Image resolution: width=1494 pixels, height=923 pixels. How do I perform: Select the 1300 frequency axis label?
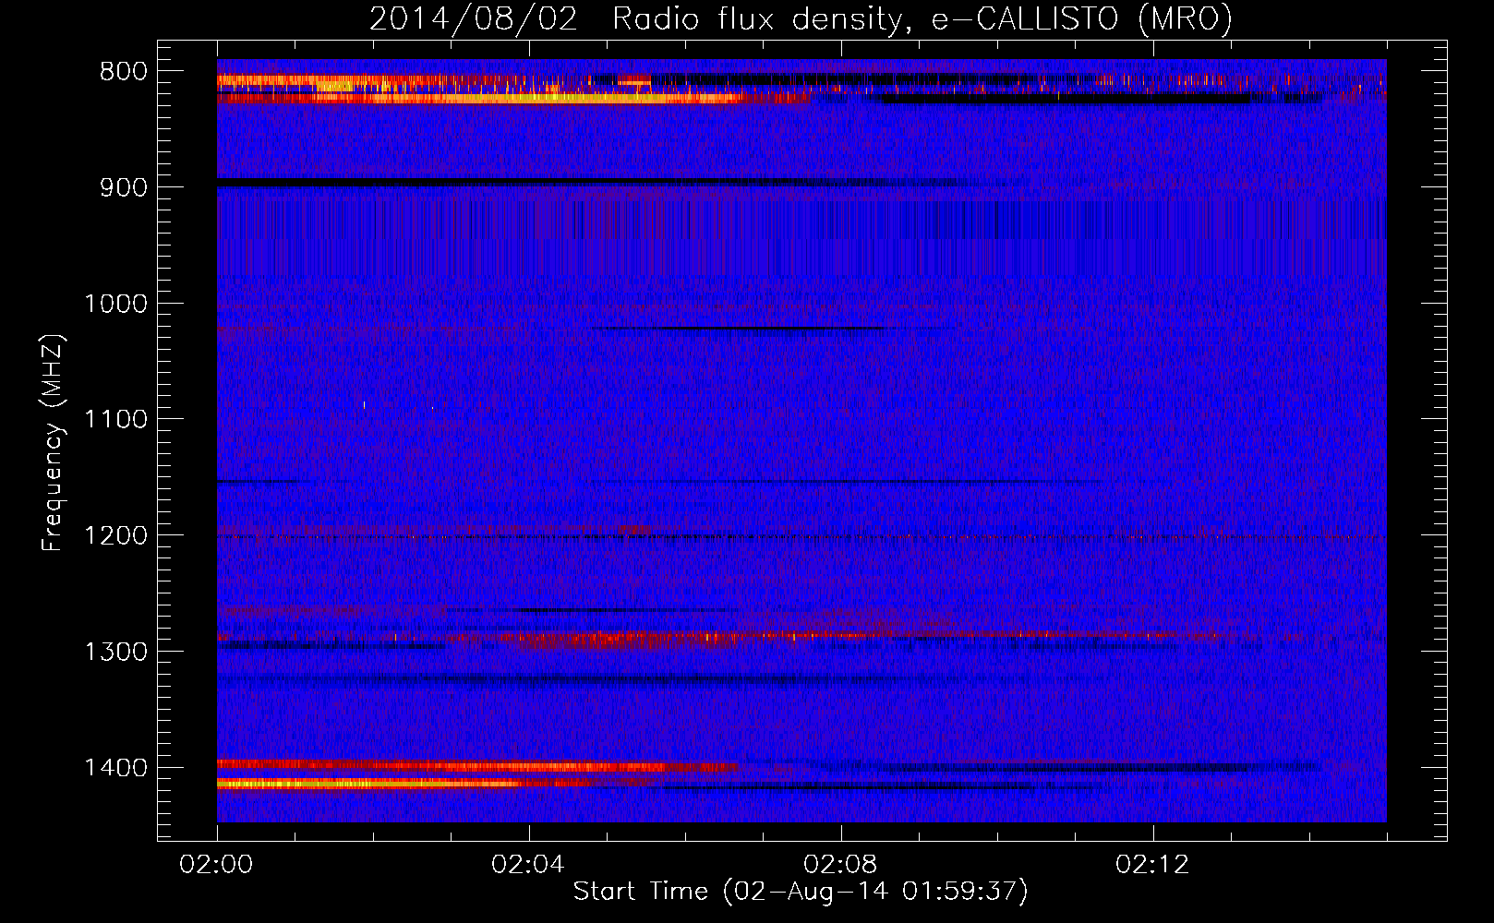point(115,652)
